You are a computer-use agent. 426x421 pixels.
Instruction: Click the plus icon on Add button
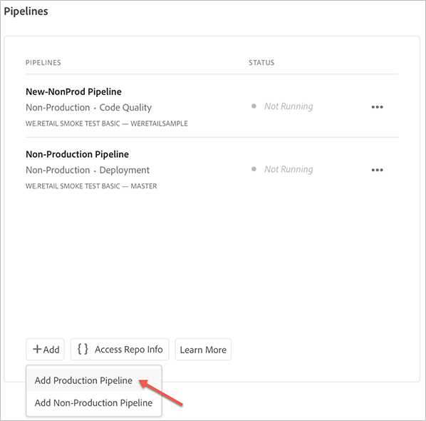point(37,349)
